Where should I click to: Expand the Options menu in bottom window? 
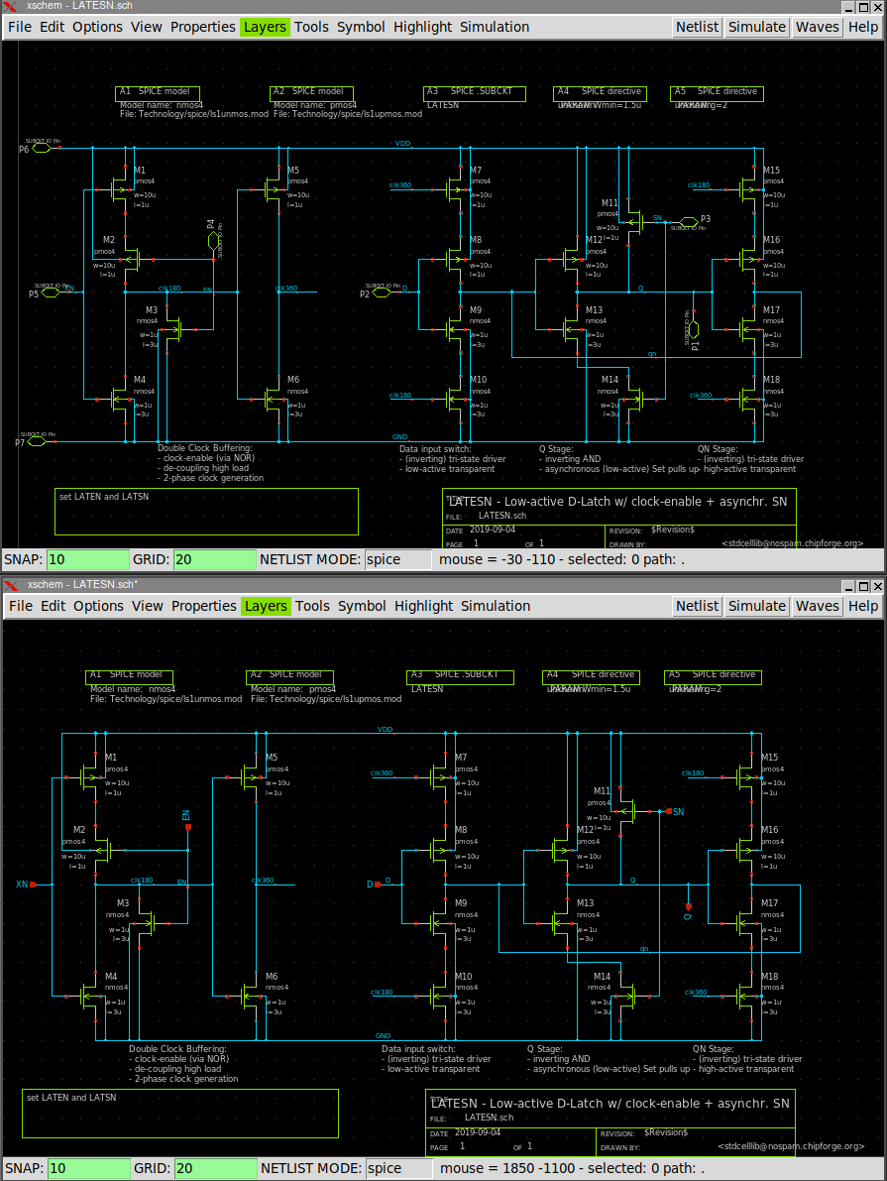(98, 606)
